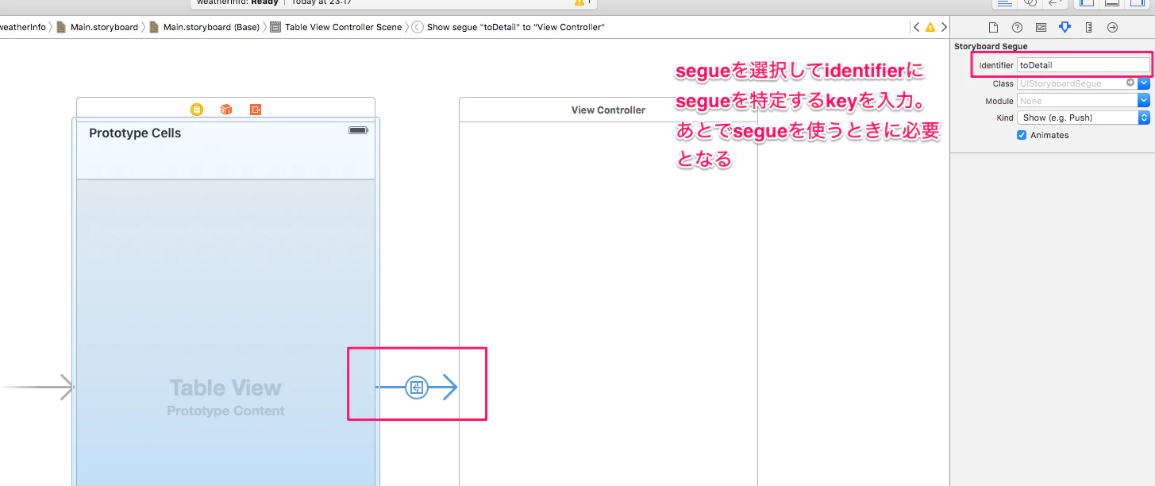Open the Quick Help inspector
The width and height of the screenshot is (1155, 486).
point(1017,27)
